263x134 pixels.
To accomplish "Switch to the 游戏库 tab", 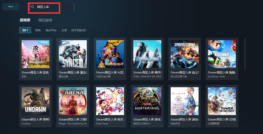I will point(25,20).
